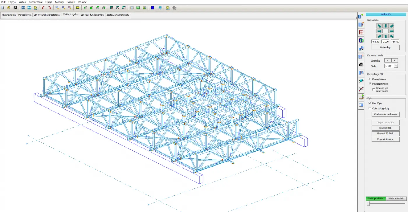The width and height of the screenshot is (408, 212).
Task: Click the red redo arrow icon
Action: click(50, 8)
